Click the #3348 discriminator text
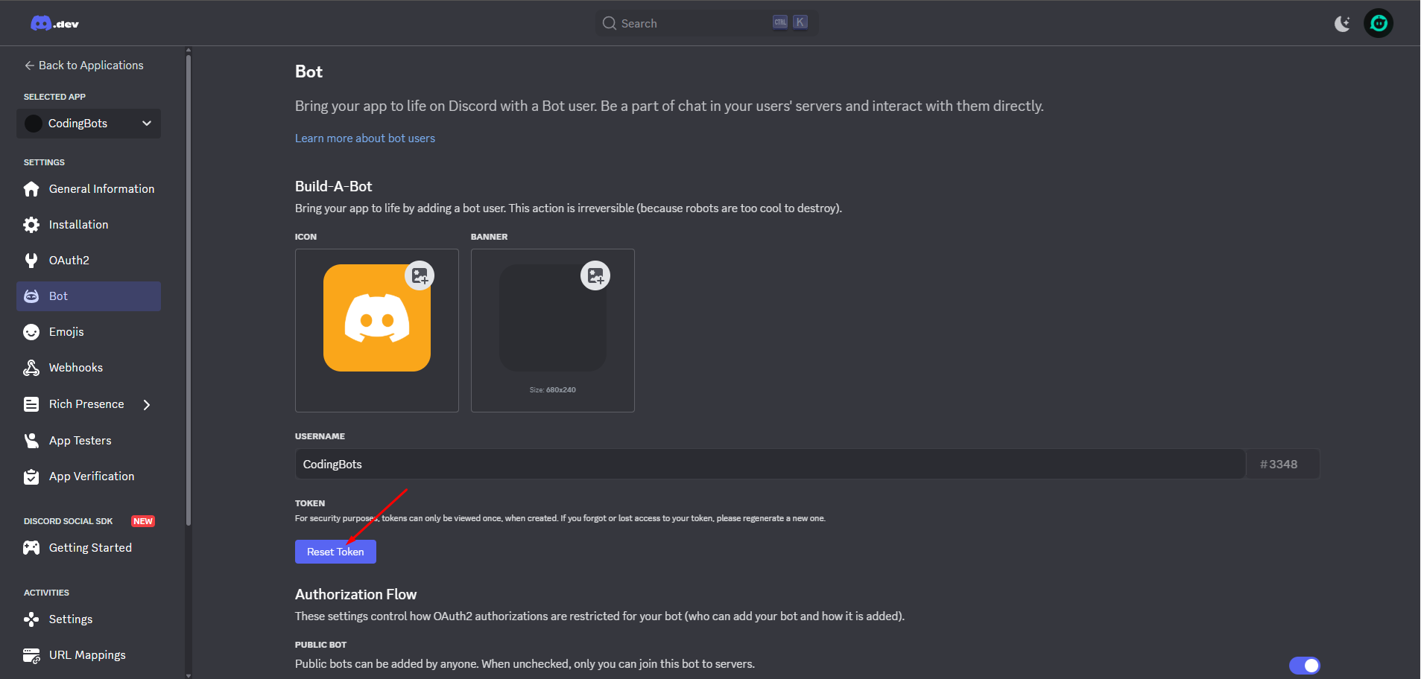Viewport: 1421px width, 679px height. tap(1279, 464)
